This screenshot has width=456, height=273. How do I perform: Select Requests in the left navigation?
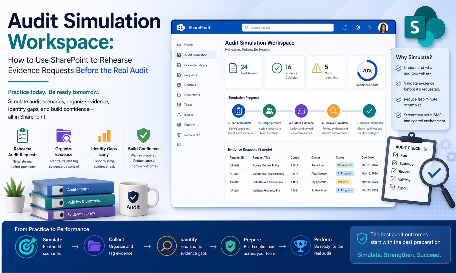pyautogui.click(x=190, y=75)
